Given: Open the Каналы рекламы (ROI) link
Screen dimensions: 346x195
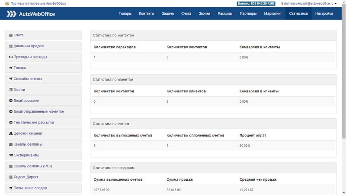Looking at the screenshot, I should pyautogui.click(x=33, y=166).
